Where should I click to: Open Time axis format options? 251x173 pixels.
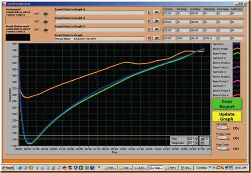[195, 139]
